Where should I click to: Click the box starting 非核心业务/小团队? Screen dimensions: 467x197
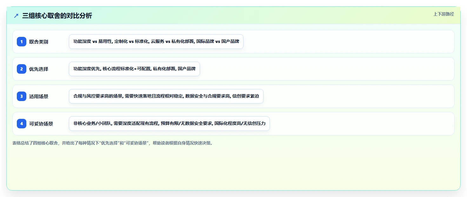169,124
